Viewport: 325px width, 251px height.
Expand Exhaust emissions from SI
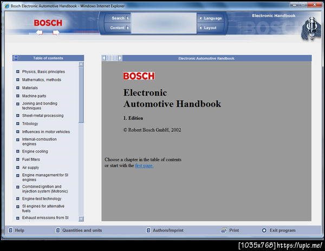click(18, 218)
